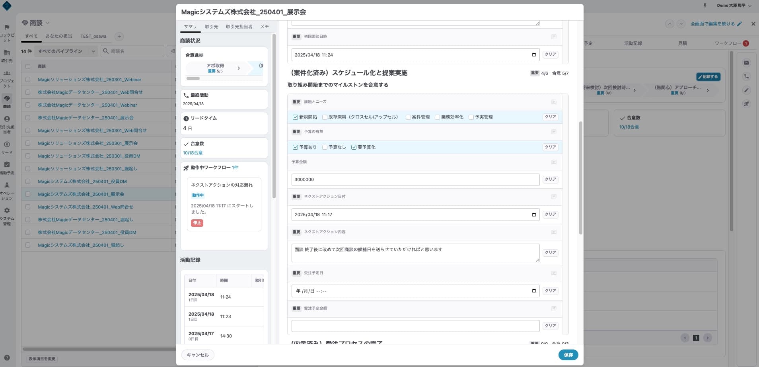The width and height of the screenshot is (759, 367).
Task: Click the ネクストアクション内容 text area
Action: click(415, 253)
